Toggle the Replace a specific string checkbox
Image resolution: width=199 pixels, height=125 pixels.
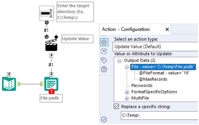point(116,106)
